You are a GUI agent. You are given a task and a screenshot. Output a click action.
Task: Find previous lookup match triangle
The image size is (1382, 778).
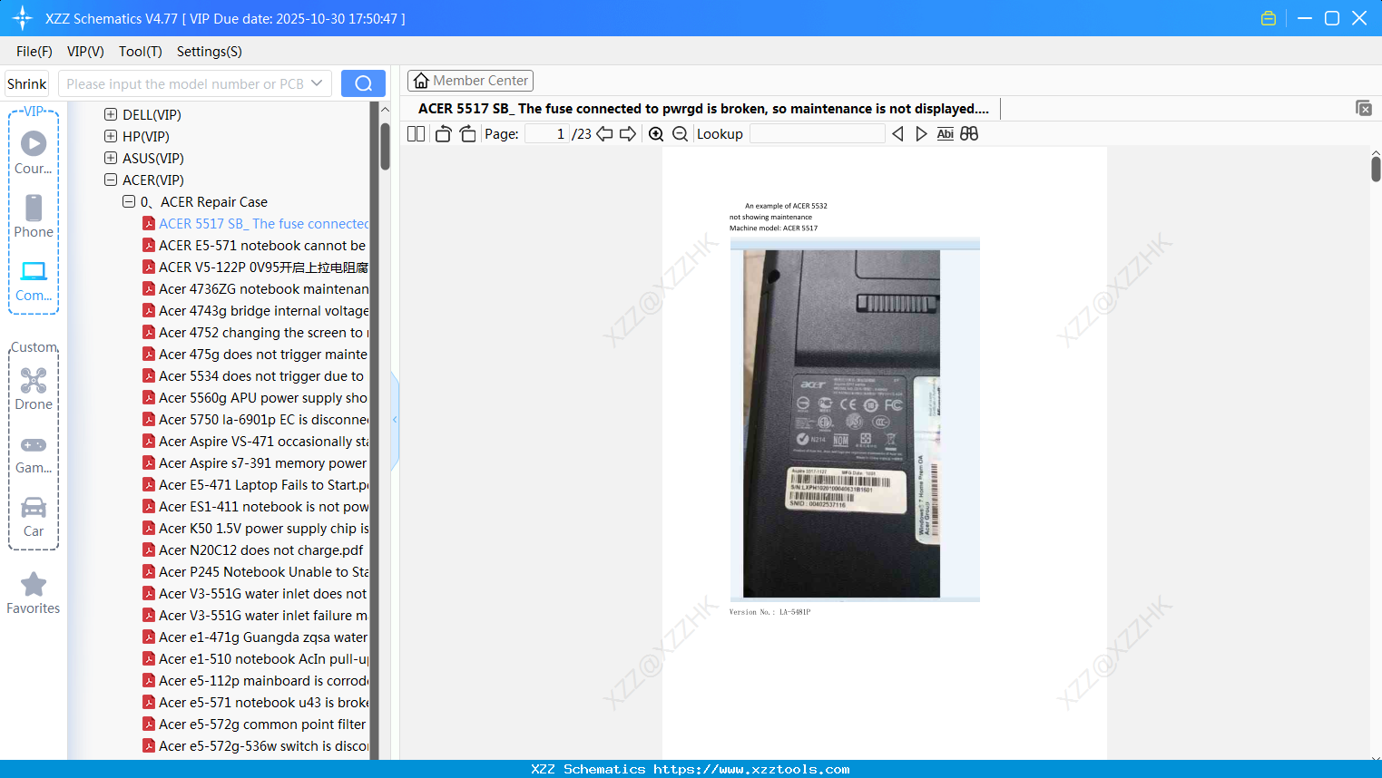pyautogui.click(x=897, y=134)
